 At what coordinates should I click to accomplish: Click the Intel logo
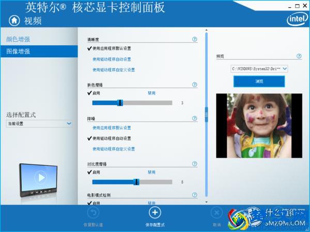coord(298,20)
